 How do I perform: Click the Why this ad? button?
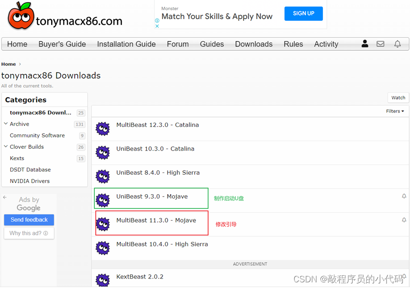29,233
